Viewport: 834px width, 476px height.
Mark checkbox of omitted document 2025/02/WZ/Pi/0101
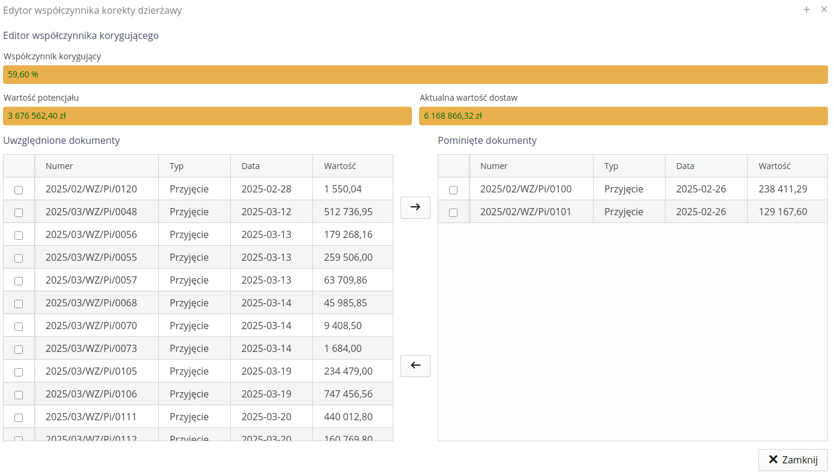click(453, 213)
